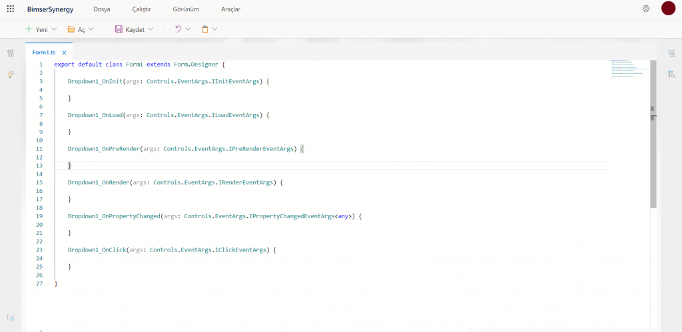Click the lightbulb icon in left sidebar
This screenshot has width=682, height=332.
11,75
